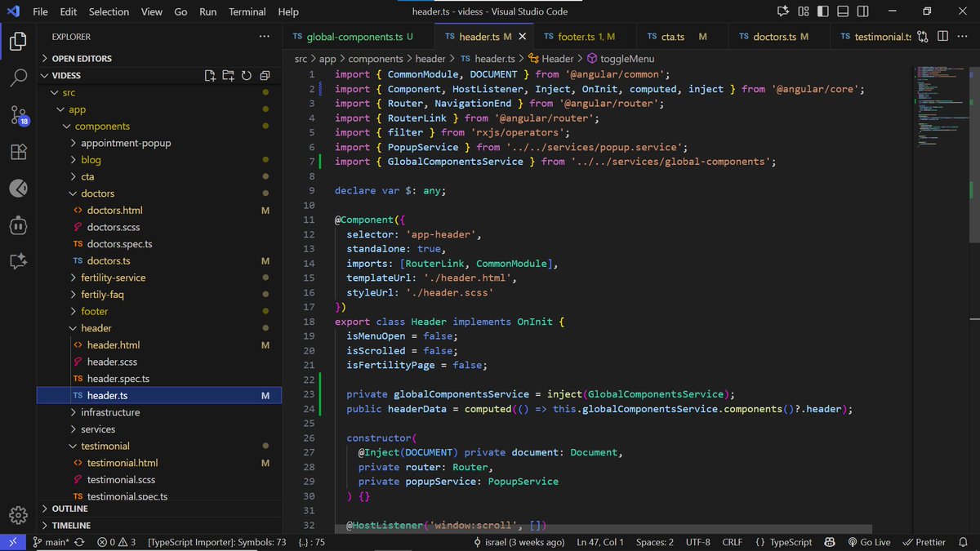Close the header.ts editor tab
This screenshot has width=980, height=551.
(523, 37)
